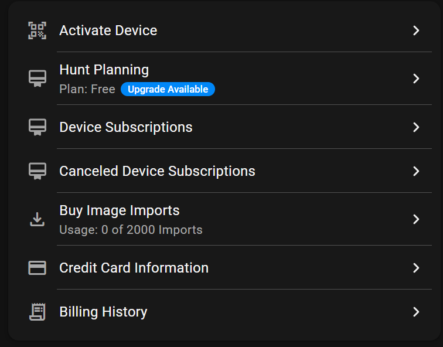Click the Upgrade Available badge

point(168,90)
